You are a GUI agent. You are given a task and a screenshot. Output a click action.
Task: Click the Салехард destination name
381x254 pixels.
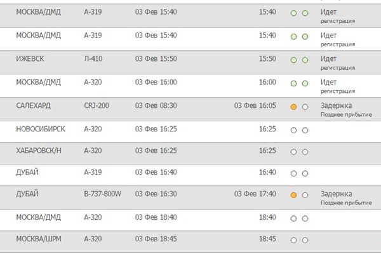[x=33, y=106]
